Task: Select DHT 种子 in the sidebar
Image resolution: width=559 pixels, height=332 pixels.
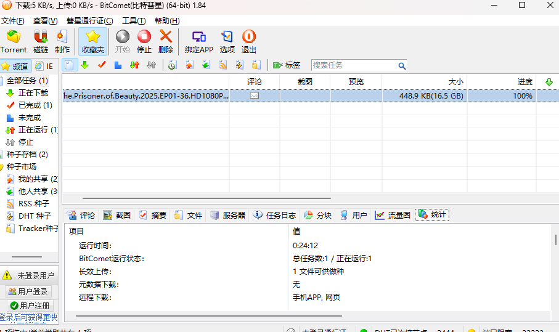Action: click(x=35, y=216)
